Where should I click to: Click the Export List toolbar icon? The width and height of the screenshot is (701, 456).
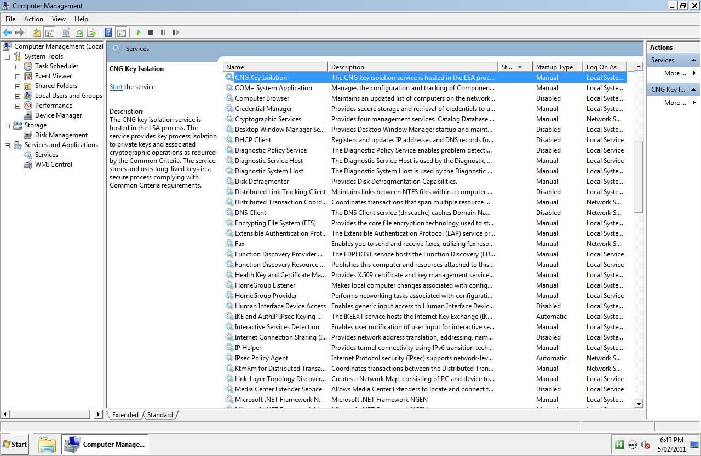91,32
